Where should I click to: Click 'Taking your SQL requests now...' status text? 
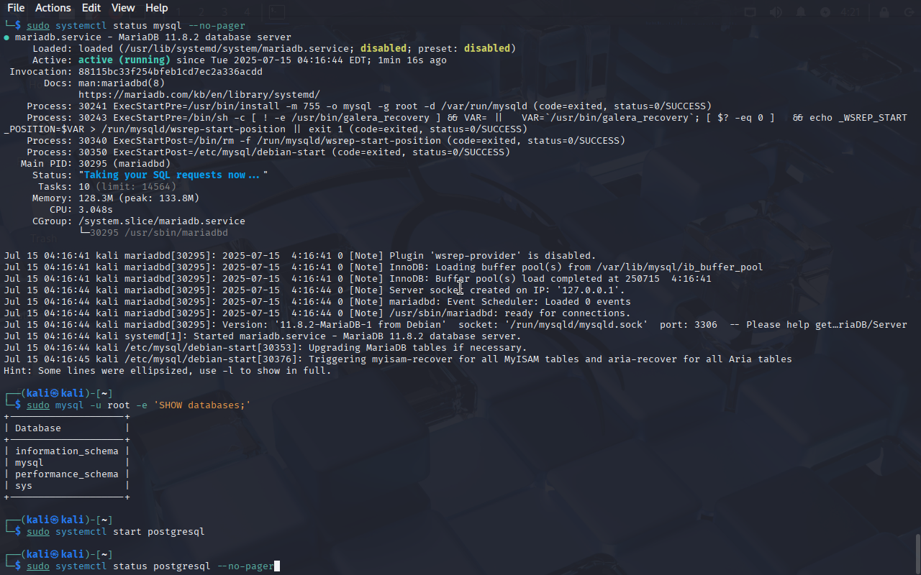coord(173,175)
